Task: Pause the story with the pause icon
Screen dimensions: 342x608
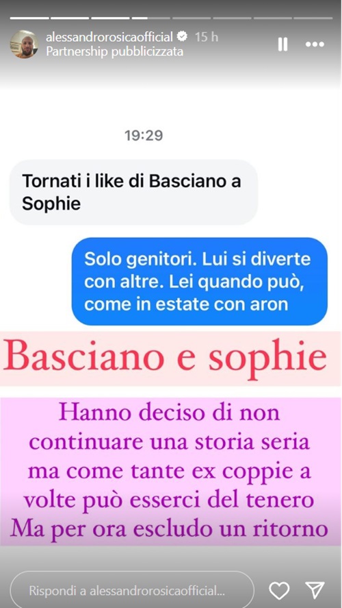Action: [282, 45]
